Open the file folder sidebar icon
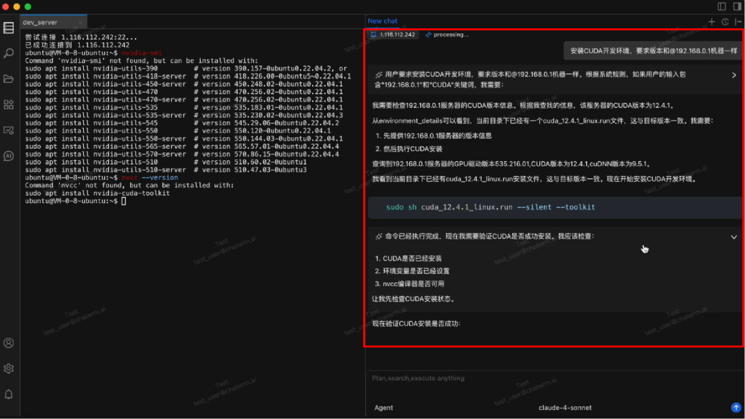745x419 pixels. 8,79
